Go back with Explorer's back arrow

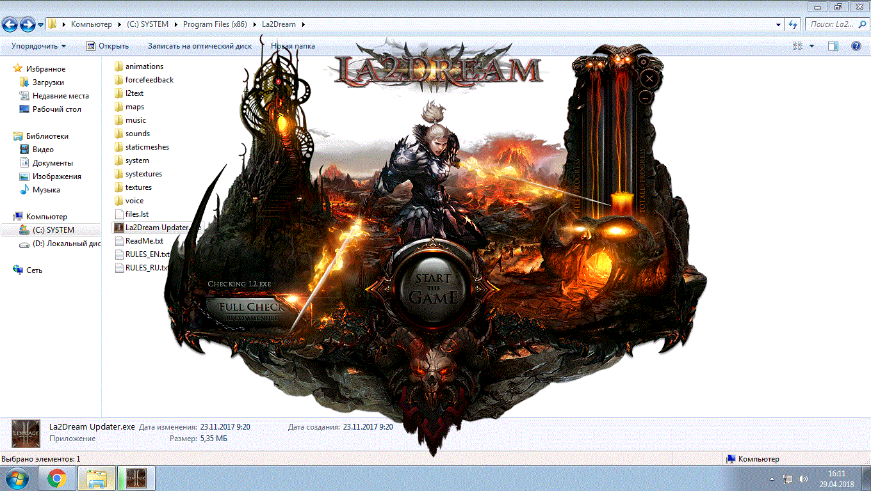[10, 24]
